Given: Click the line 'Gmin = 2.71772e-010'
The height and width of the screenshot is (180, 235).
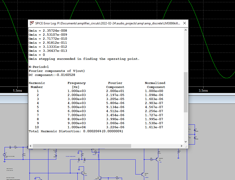Looking at the screenshot, I should pyautogui.click(x=48, y=39).
